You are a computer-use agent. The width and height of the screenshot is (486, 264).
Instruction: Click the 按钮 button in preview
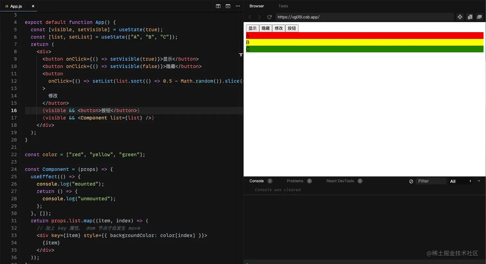click(x=292, y=28)
